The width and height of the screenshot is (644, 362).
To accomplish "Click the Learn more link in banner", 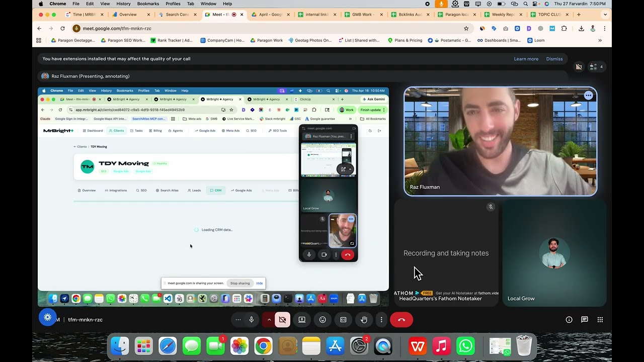I will (526, 59).
